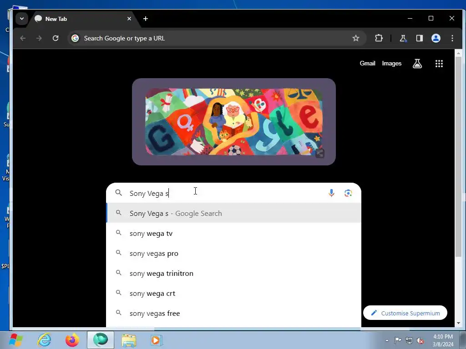
Task: Close the New Tab tab
Action: [x=129, y=19]
